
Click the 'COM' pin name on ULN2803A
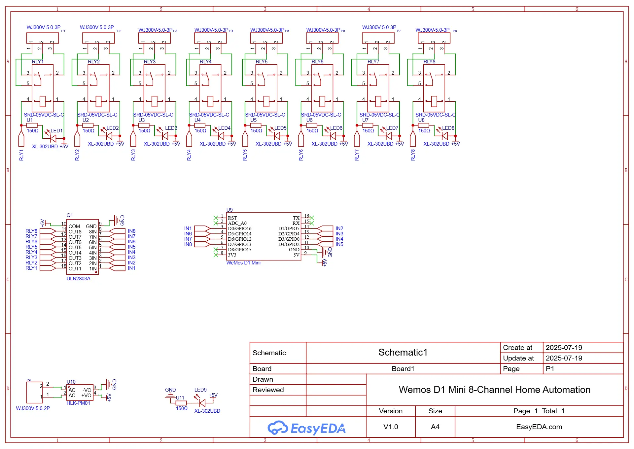coord(74,226)
